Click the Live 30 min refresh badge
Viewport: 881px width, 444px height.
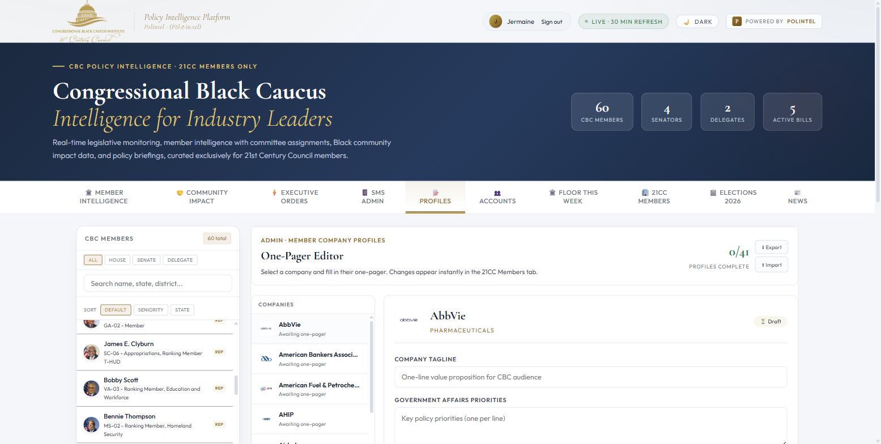[623, 22]
